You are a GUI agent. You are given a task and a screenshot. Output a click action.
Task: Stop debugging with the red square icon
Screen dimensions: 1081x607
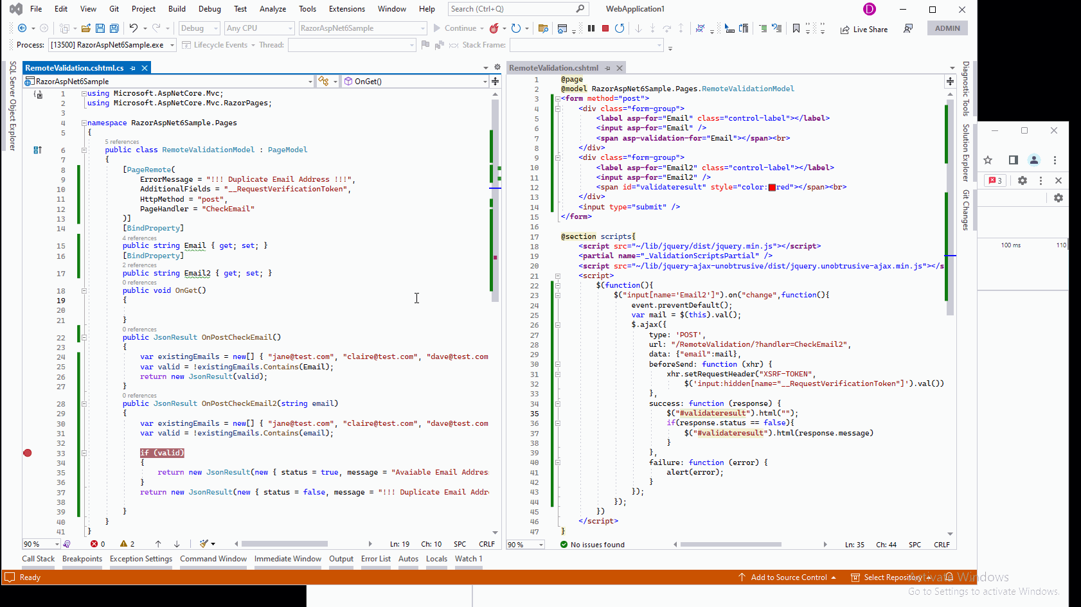[x=605, y=28]
